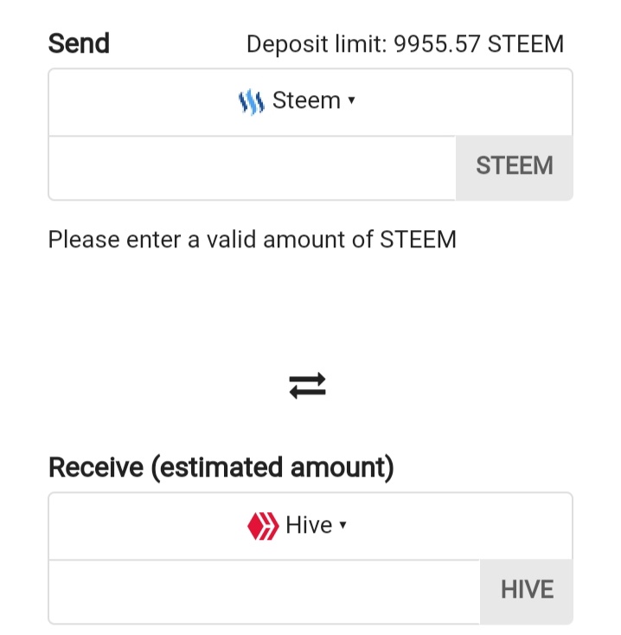Open the Hive receive currency dropdown
The height and width of the screenshot is (635, 621).
coord(310,526)
